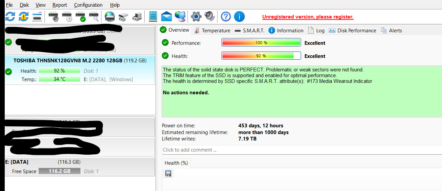Image resolution: width=442 pixels, height=191 pixels.
Task: Click the 34 °C temperature bar
Action: pos(59,79)
